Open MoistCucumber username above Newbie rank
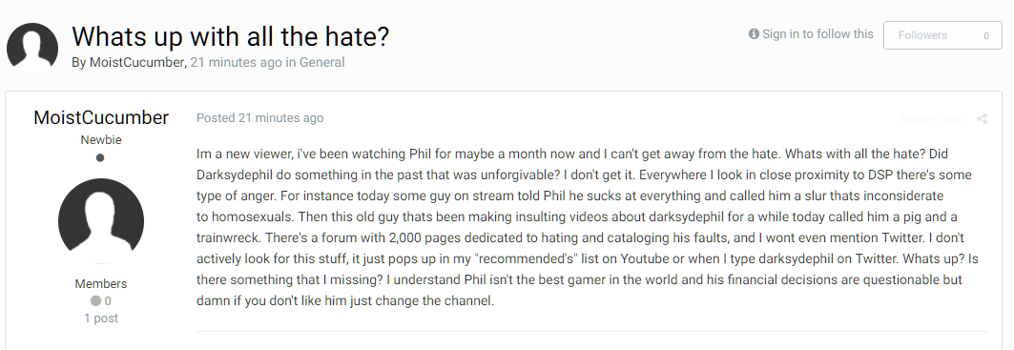The height and width of the screenshot is (350, 1014). coord(101,117)
